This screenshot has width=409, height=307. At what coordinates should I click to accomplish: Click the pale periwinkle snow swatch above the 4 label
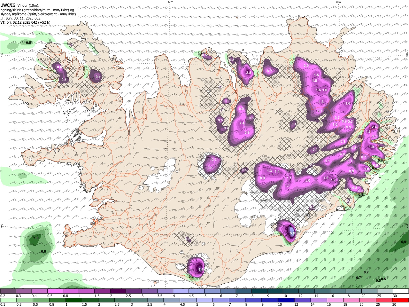181,291
